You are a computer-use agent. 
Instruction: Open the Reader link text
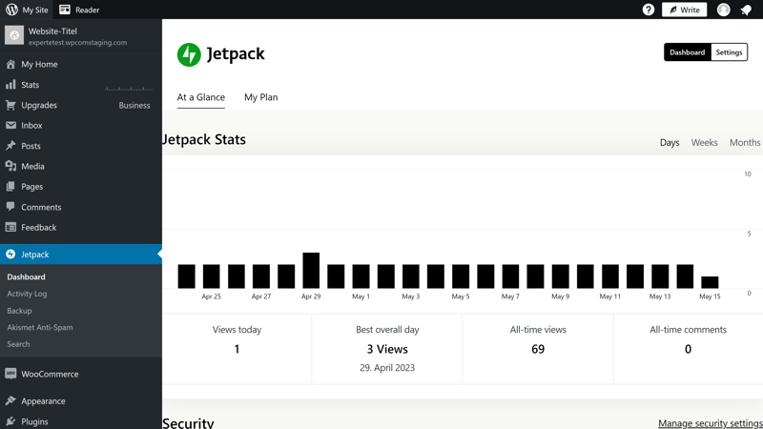[x=87, y=10]
